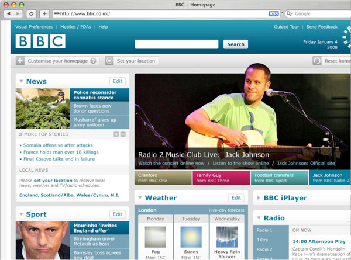Screen dimensions: 351x260
Task: Click the Edit button in Sport section
Action: pyautogui.click(x=118, y=214)
